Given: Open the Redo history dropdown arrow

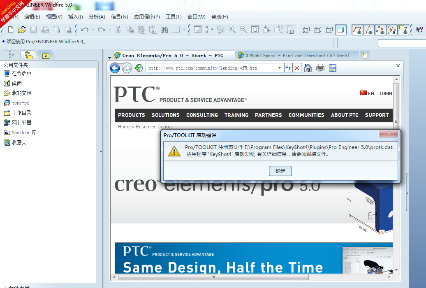Looking at the screenshot, I should (x=110, y=30).
